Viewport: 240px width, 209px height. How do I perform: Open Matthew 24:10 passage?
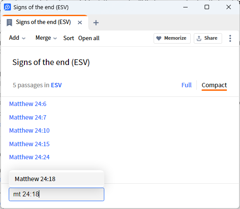(29, 130)
